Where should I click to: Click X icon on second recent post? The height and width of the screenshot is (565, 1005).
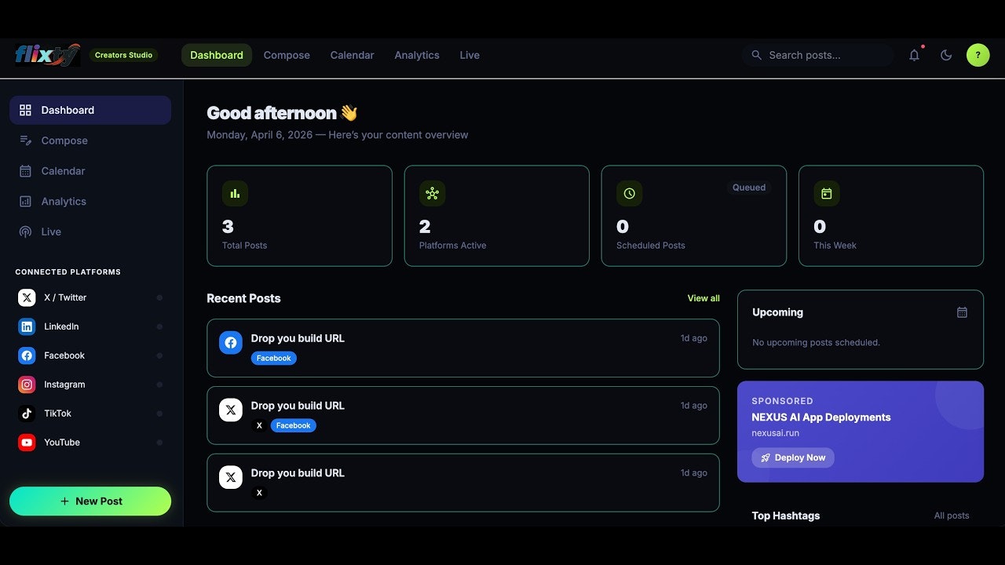[231, 410]
